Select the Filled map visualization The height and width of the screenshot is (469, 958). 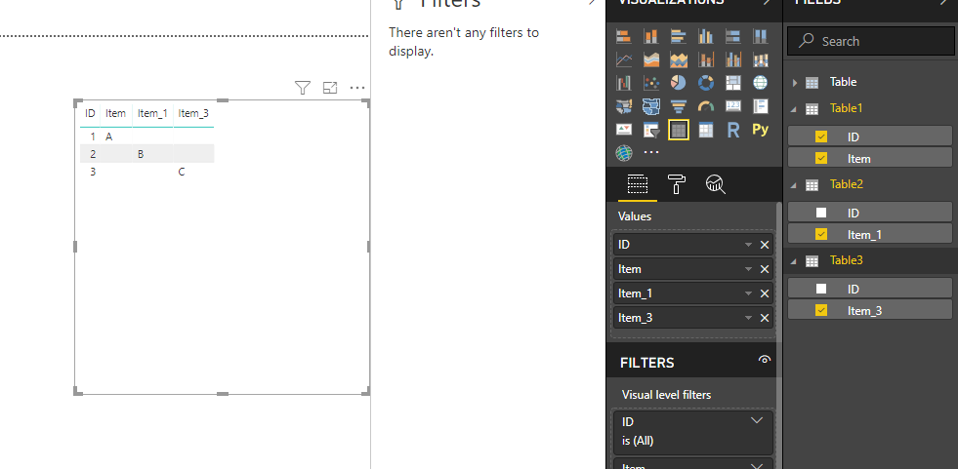(x=624, y=106)
